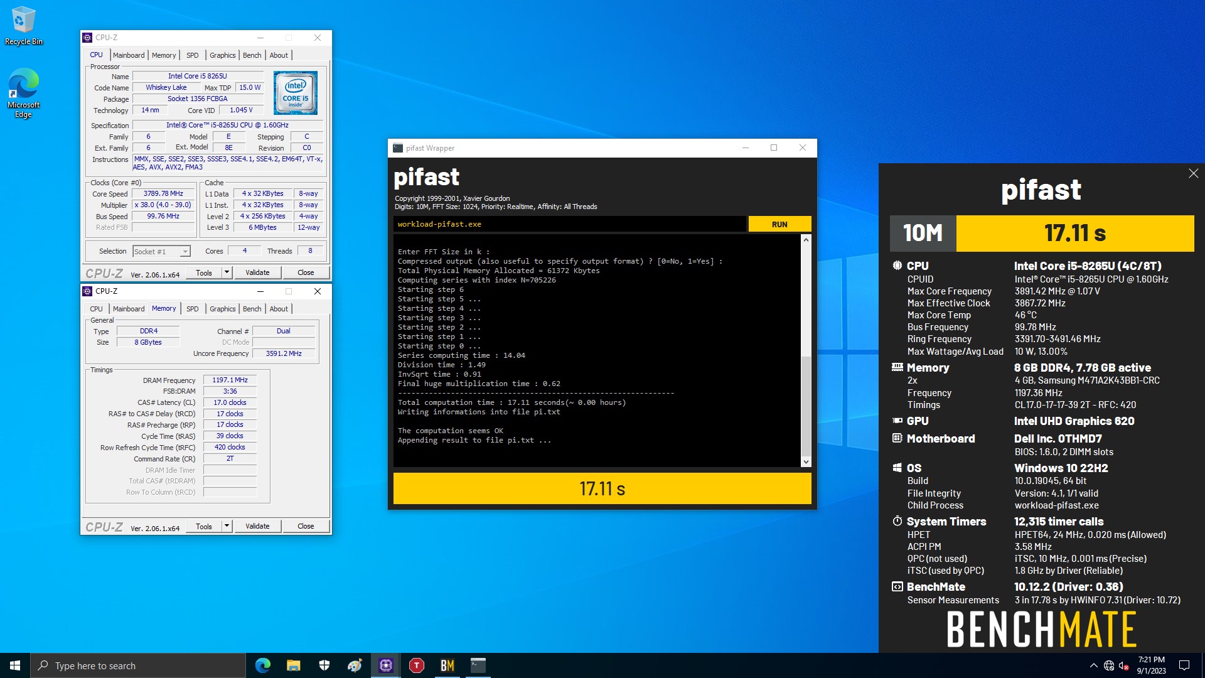Viewport: 1205px width, 678px height.
Task: Click Close button in bottom CPU-Z window
Action: 306,526
